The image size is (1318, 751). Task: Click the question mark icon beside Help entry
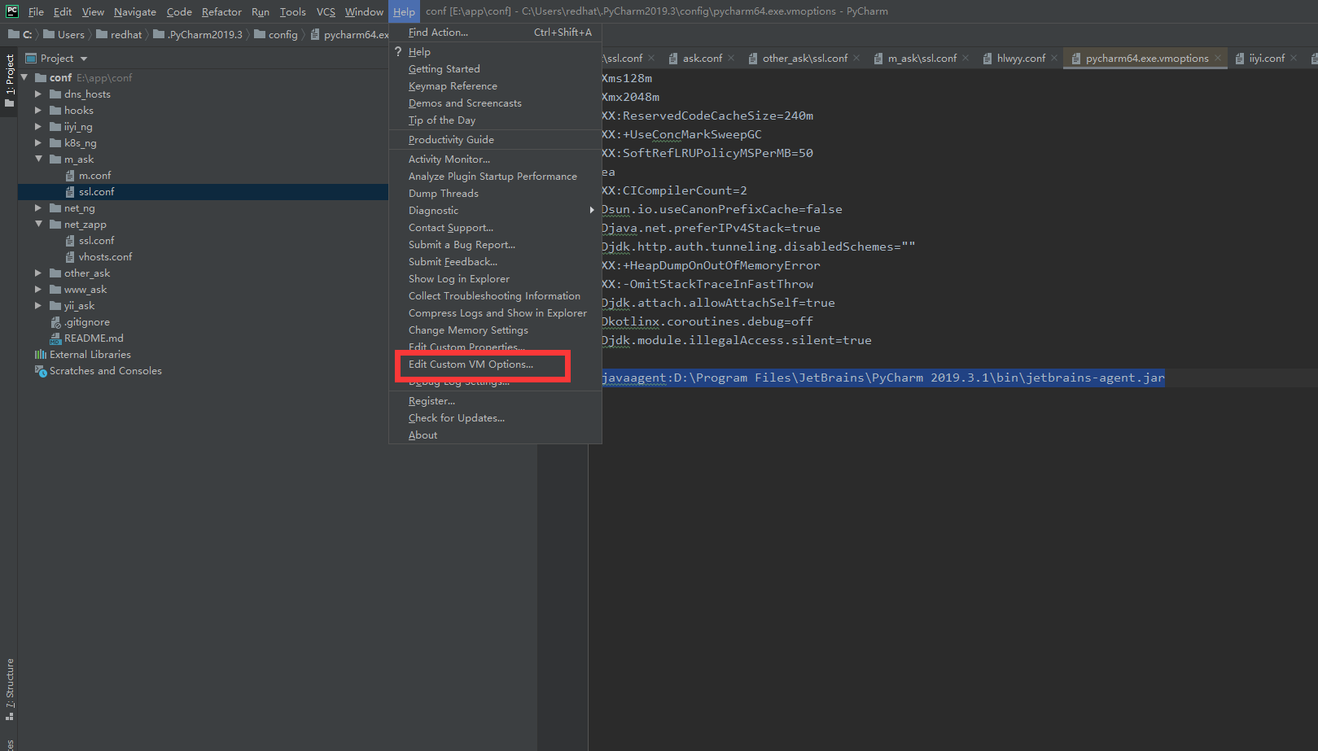[x=398, y=52]
